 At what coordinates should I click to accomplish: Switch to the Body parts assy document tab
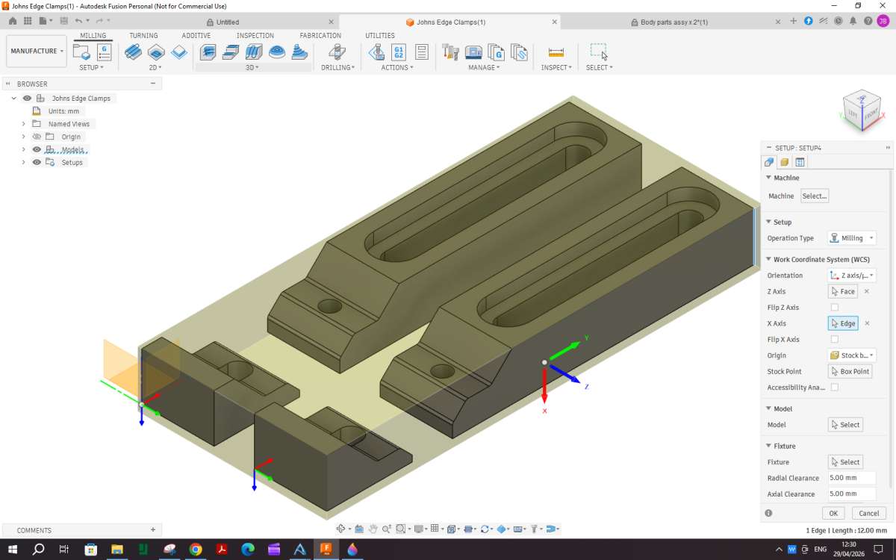click(x=674, y=22)
